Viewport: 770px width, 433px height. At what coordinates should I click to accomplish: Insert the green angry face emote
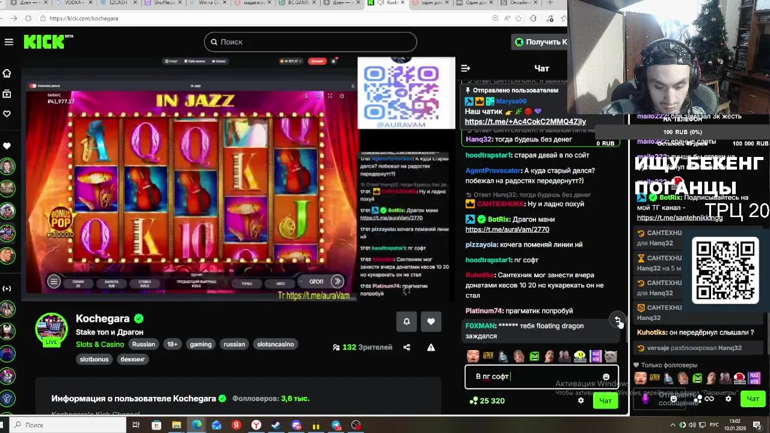(534, 356)
